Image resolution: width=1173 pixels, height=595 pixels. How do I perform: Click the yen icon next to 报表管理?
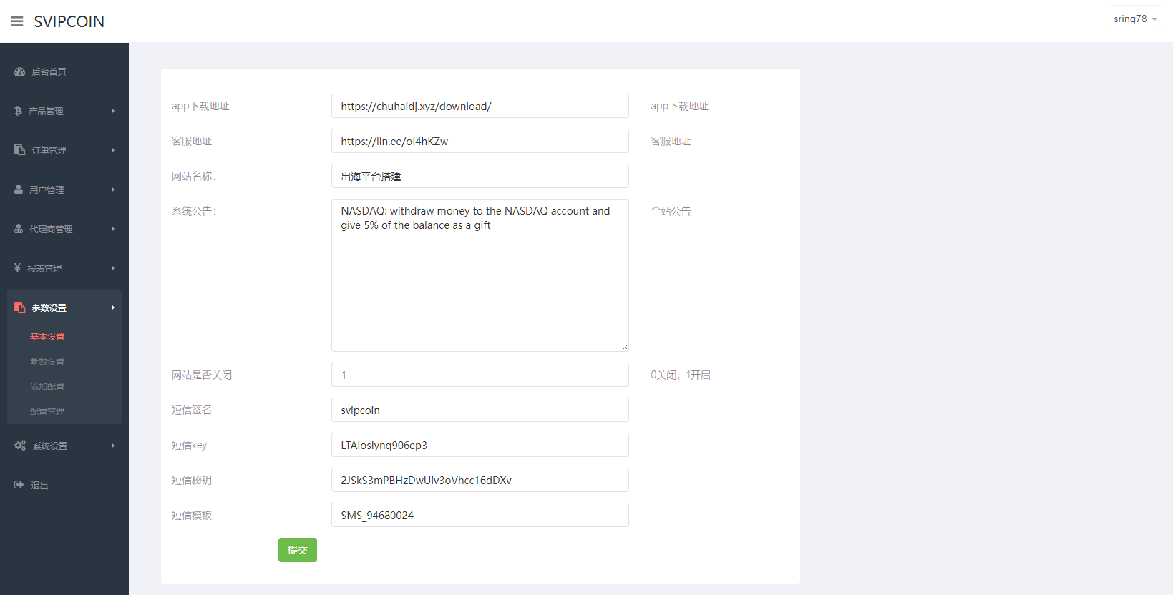click(x=17, y=268)
